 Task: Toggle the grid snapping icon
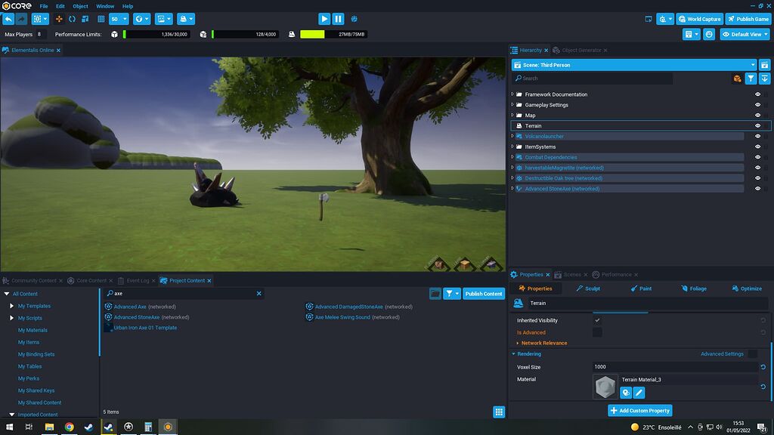pyautogui.click(x=101, y=19)
